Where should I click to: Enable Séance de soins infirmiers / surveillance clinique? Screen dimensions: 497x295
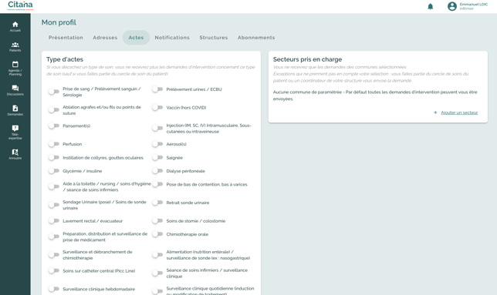coord(157,273)
